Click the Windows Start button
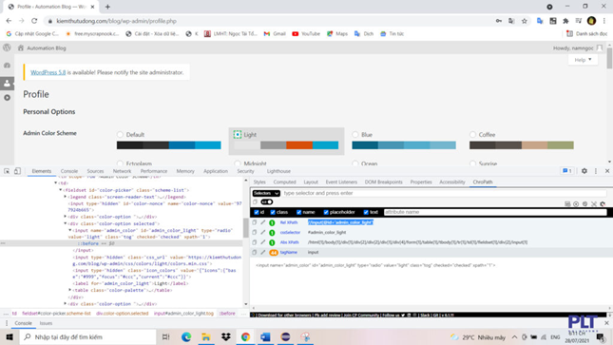The height and width of the screenshot is (345, 613). (10, 336)
